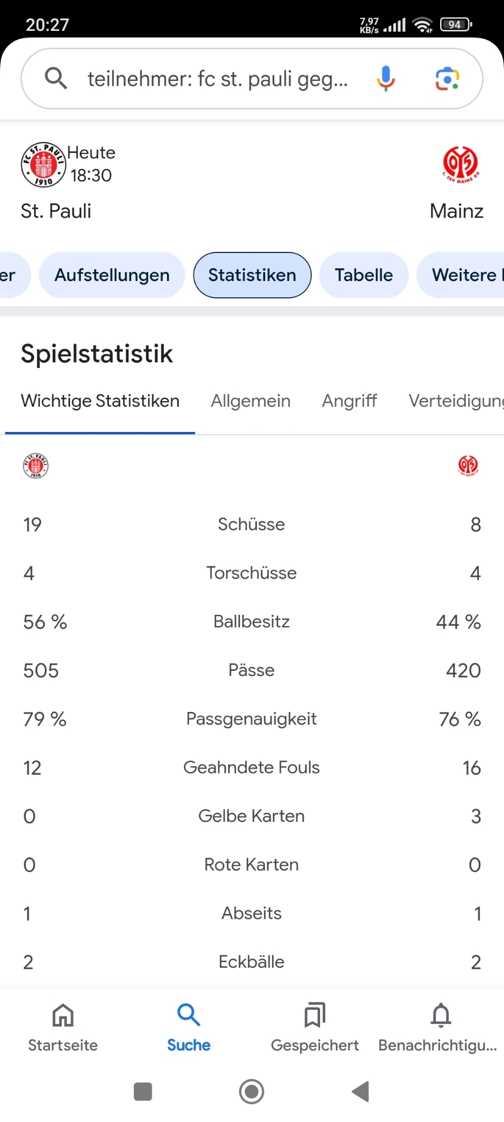Open Google Lens camera icon

click(447, 78)
